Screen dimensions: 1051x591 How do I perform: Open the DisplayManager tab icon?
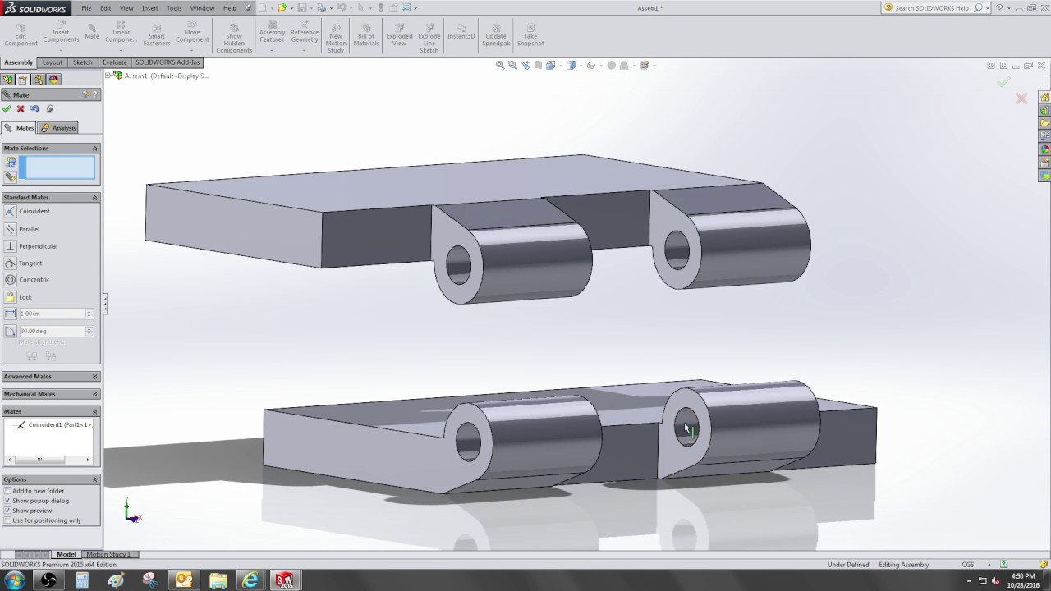(54, 80)
